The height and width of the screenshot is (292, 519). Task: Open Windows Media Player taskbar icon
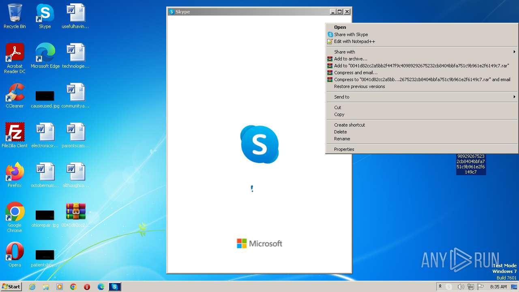tap(60, 287)
